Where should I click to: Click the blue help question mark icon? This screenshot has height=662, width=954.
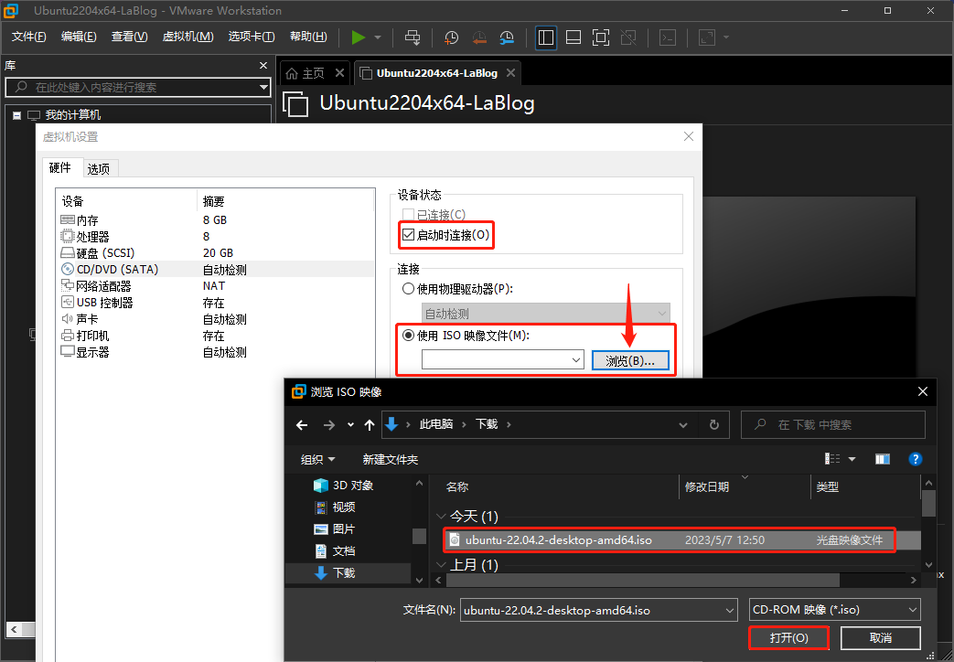coord(915,459)
